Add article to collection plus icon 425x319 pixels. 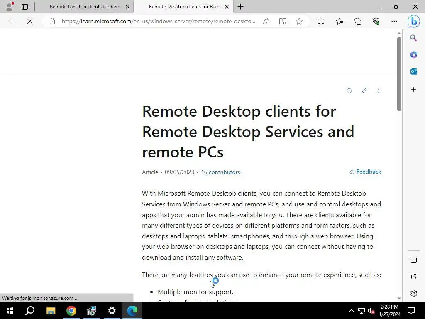349,91
